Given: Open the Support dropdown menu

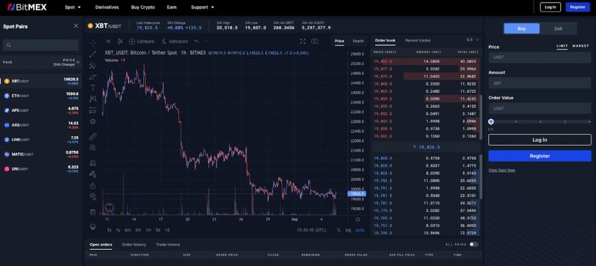Looking at the screenshot, I should 203,7.
